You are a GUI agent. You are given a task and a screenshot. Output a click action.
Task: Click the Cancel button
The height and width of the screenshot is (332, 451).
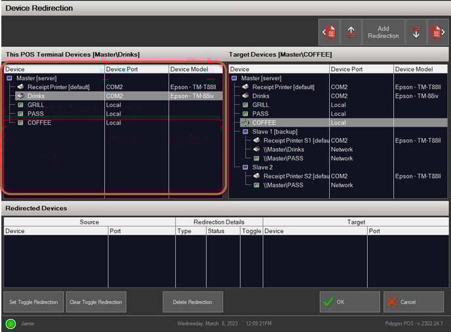click(414, 302)
